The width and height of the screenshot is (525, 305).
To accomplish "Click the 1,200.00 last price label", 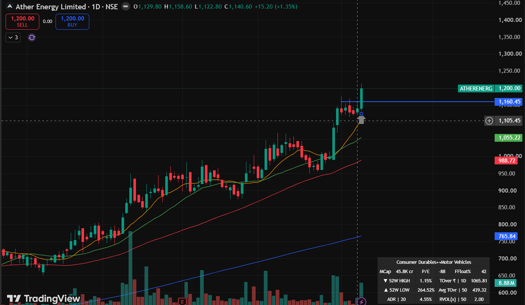I will 509,89.
